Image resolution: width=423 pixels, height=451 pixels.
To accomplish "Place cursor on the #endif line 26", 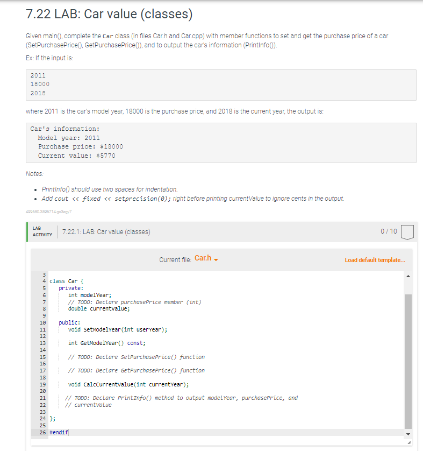I will [x=58, y=432].
